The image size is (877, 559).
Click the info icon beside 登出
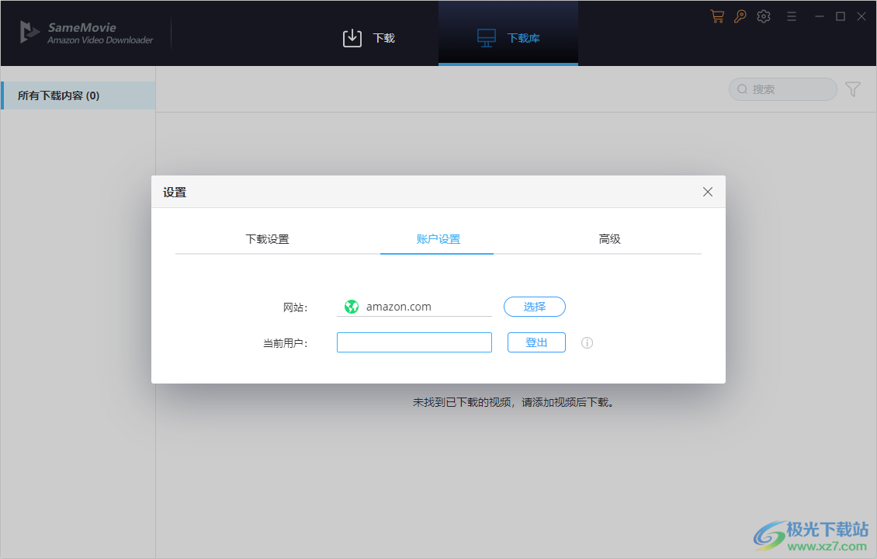pyautogui.click(x=587, y=343)
